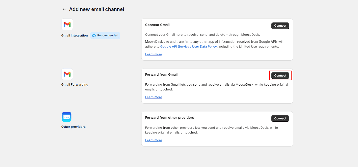
Task: Click the 'Add new email channel' heading
Action: click(97, 9)
